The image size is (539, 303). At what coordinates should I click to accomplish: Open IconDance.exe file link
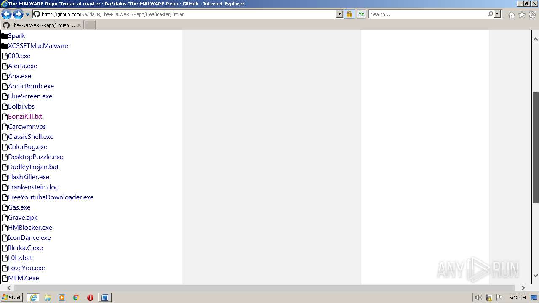(29, 238)
